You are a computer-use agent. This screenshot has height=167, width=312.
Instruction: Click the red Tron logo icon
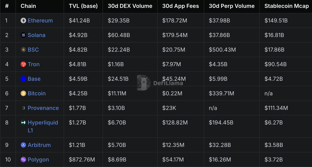click(x=23, y=64)
